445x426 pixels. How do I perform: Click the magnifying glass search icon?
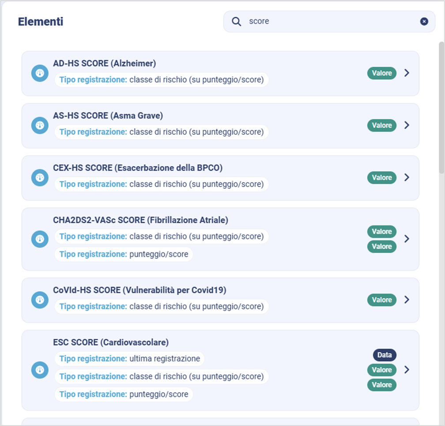[x=237, y=22]
